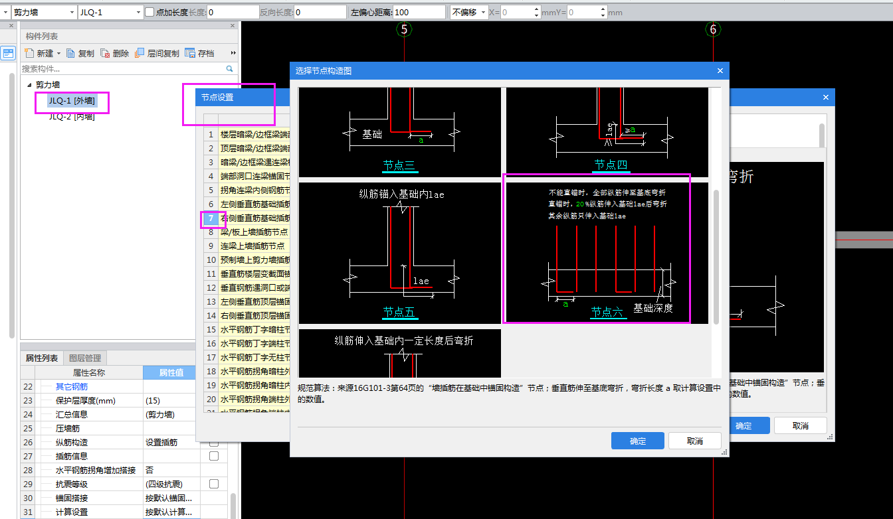Click the Y offset spinner arrows
This screenshot has width=893, height=519.
click(603, 12)
